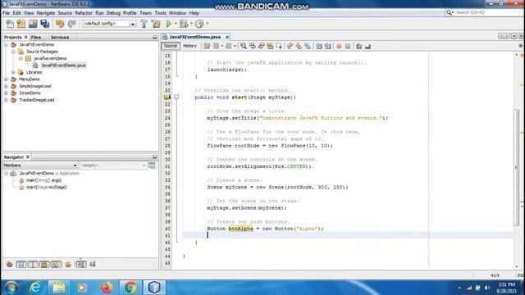Open Profile Project dropdown arrow

tap(207, 24)
